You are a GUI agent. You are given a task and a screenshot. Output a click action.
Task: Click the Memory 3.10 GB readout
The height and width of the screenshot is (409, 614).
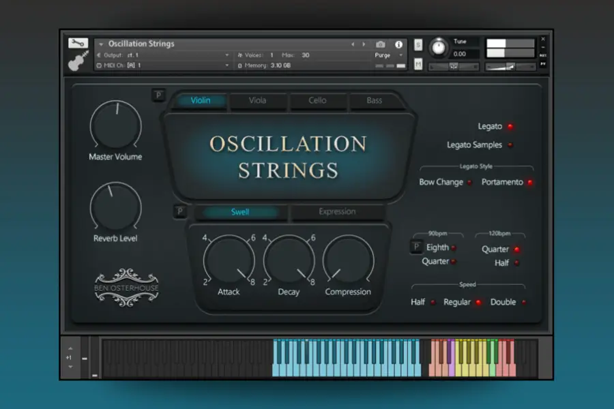pyautogui.click(x=264, y=65)
